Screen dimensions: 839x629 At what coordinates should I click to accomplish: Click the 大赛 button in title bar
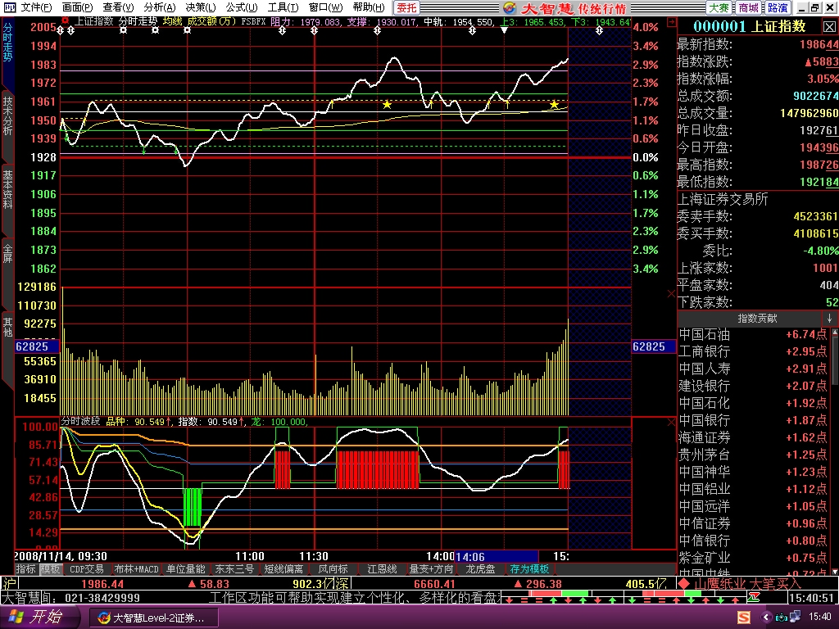[x=719, y=7]
